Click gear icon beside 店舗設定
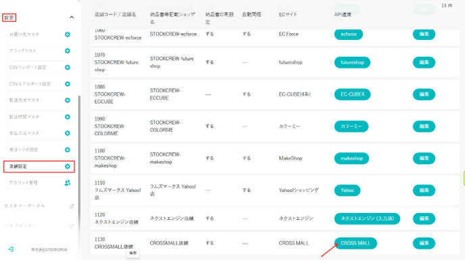 [x=68, y=166]
